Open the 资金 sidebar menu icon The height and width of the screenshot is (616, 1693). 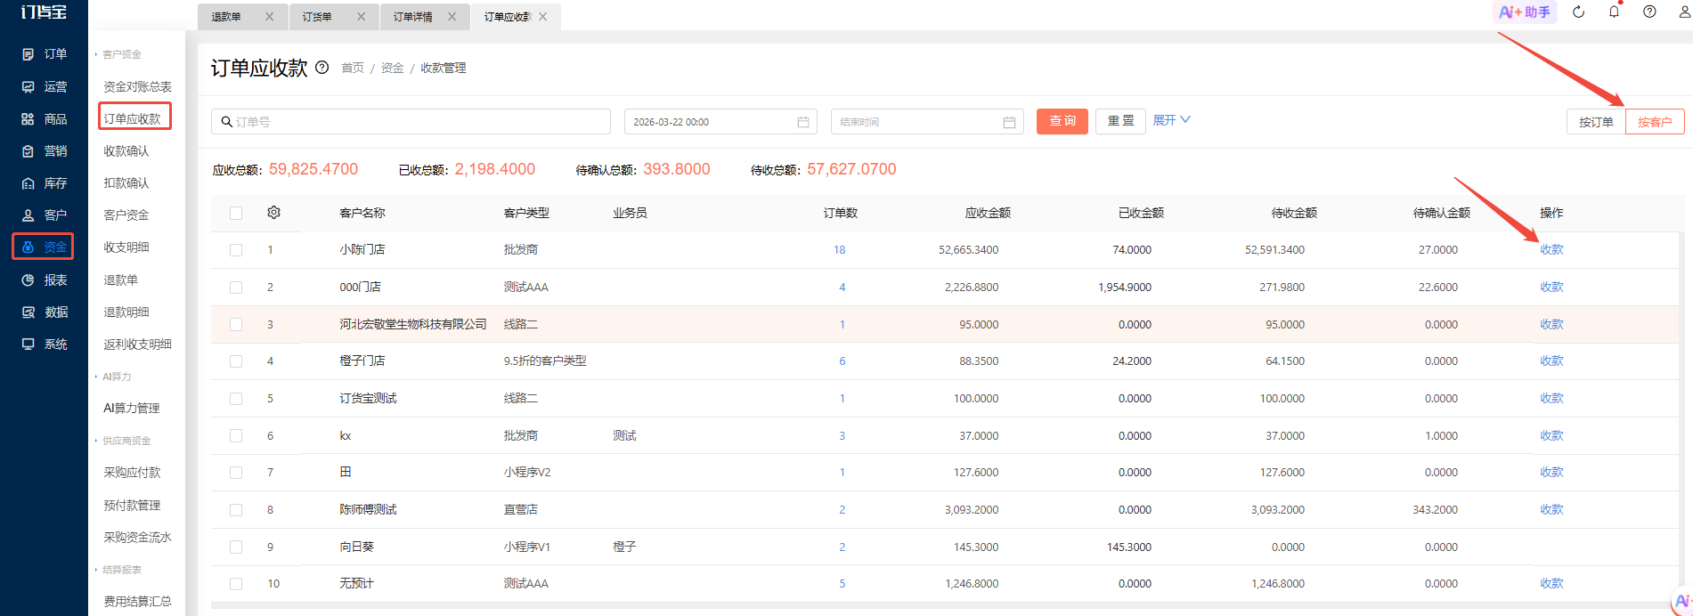coord(28,247)
